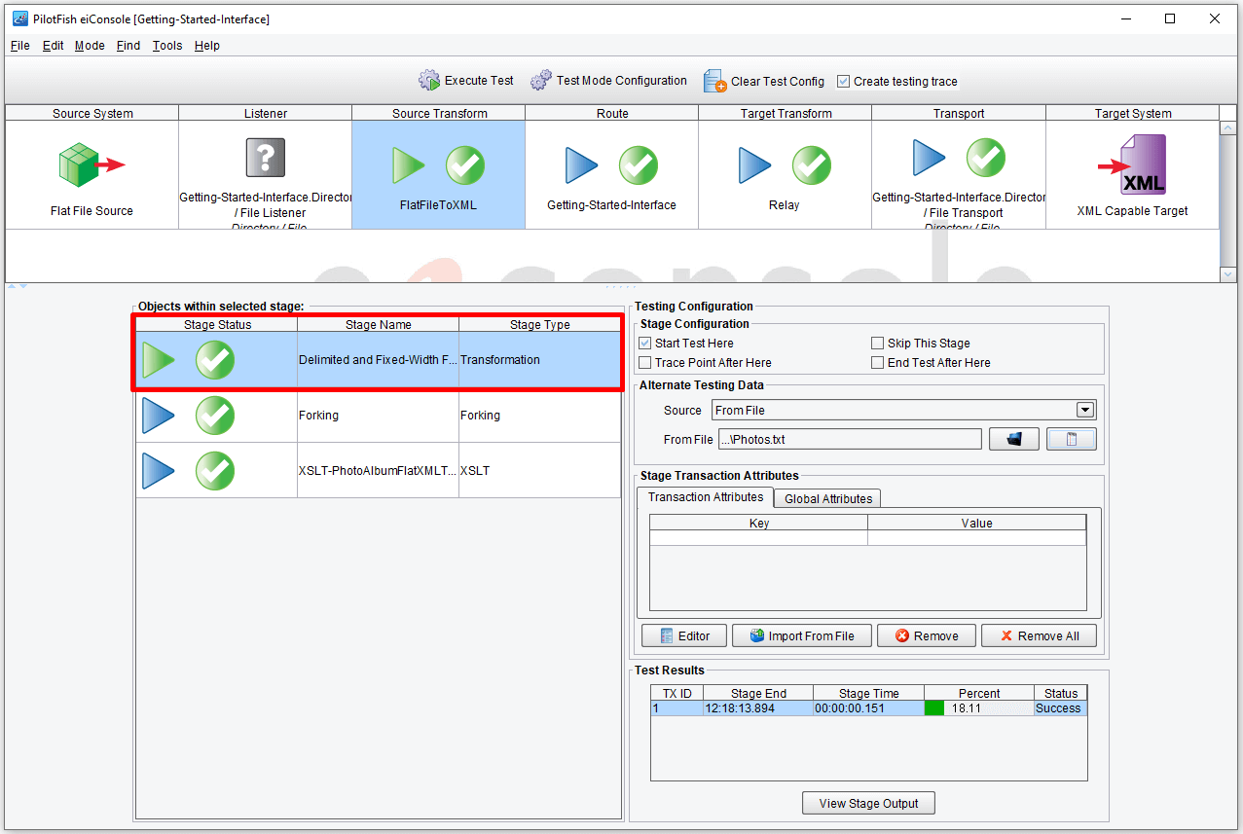Click the From File path field
Viewport: 1243px width, 834px height.
(x=850, y=439)
